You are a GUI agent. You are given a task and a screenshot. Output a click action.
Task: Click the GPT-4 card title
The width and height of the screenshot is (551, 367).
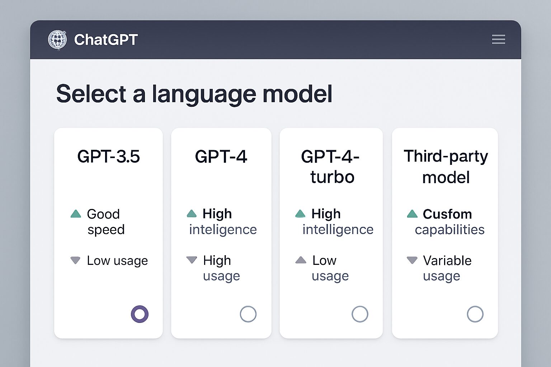pyautogui.click(x=221, y=157)
